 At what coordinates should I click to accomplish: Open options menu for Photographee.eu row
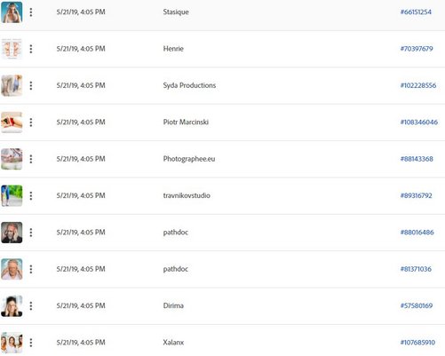(31, 159)
